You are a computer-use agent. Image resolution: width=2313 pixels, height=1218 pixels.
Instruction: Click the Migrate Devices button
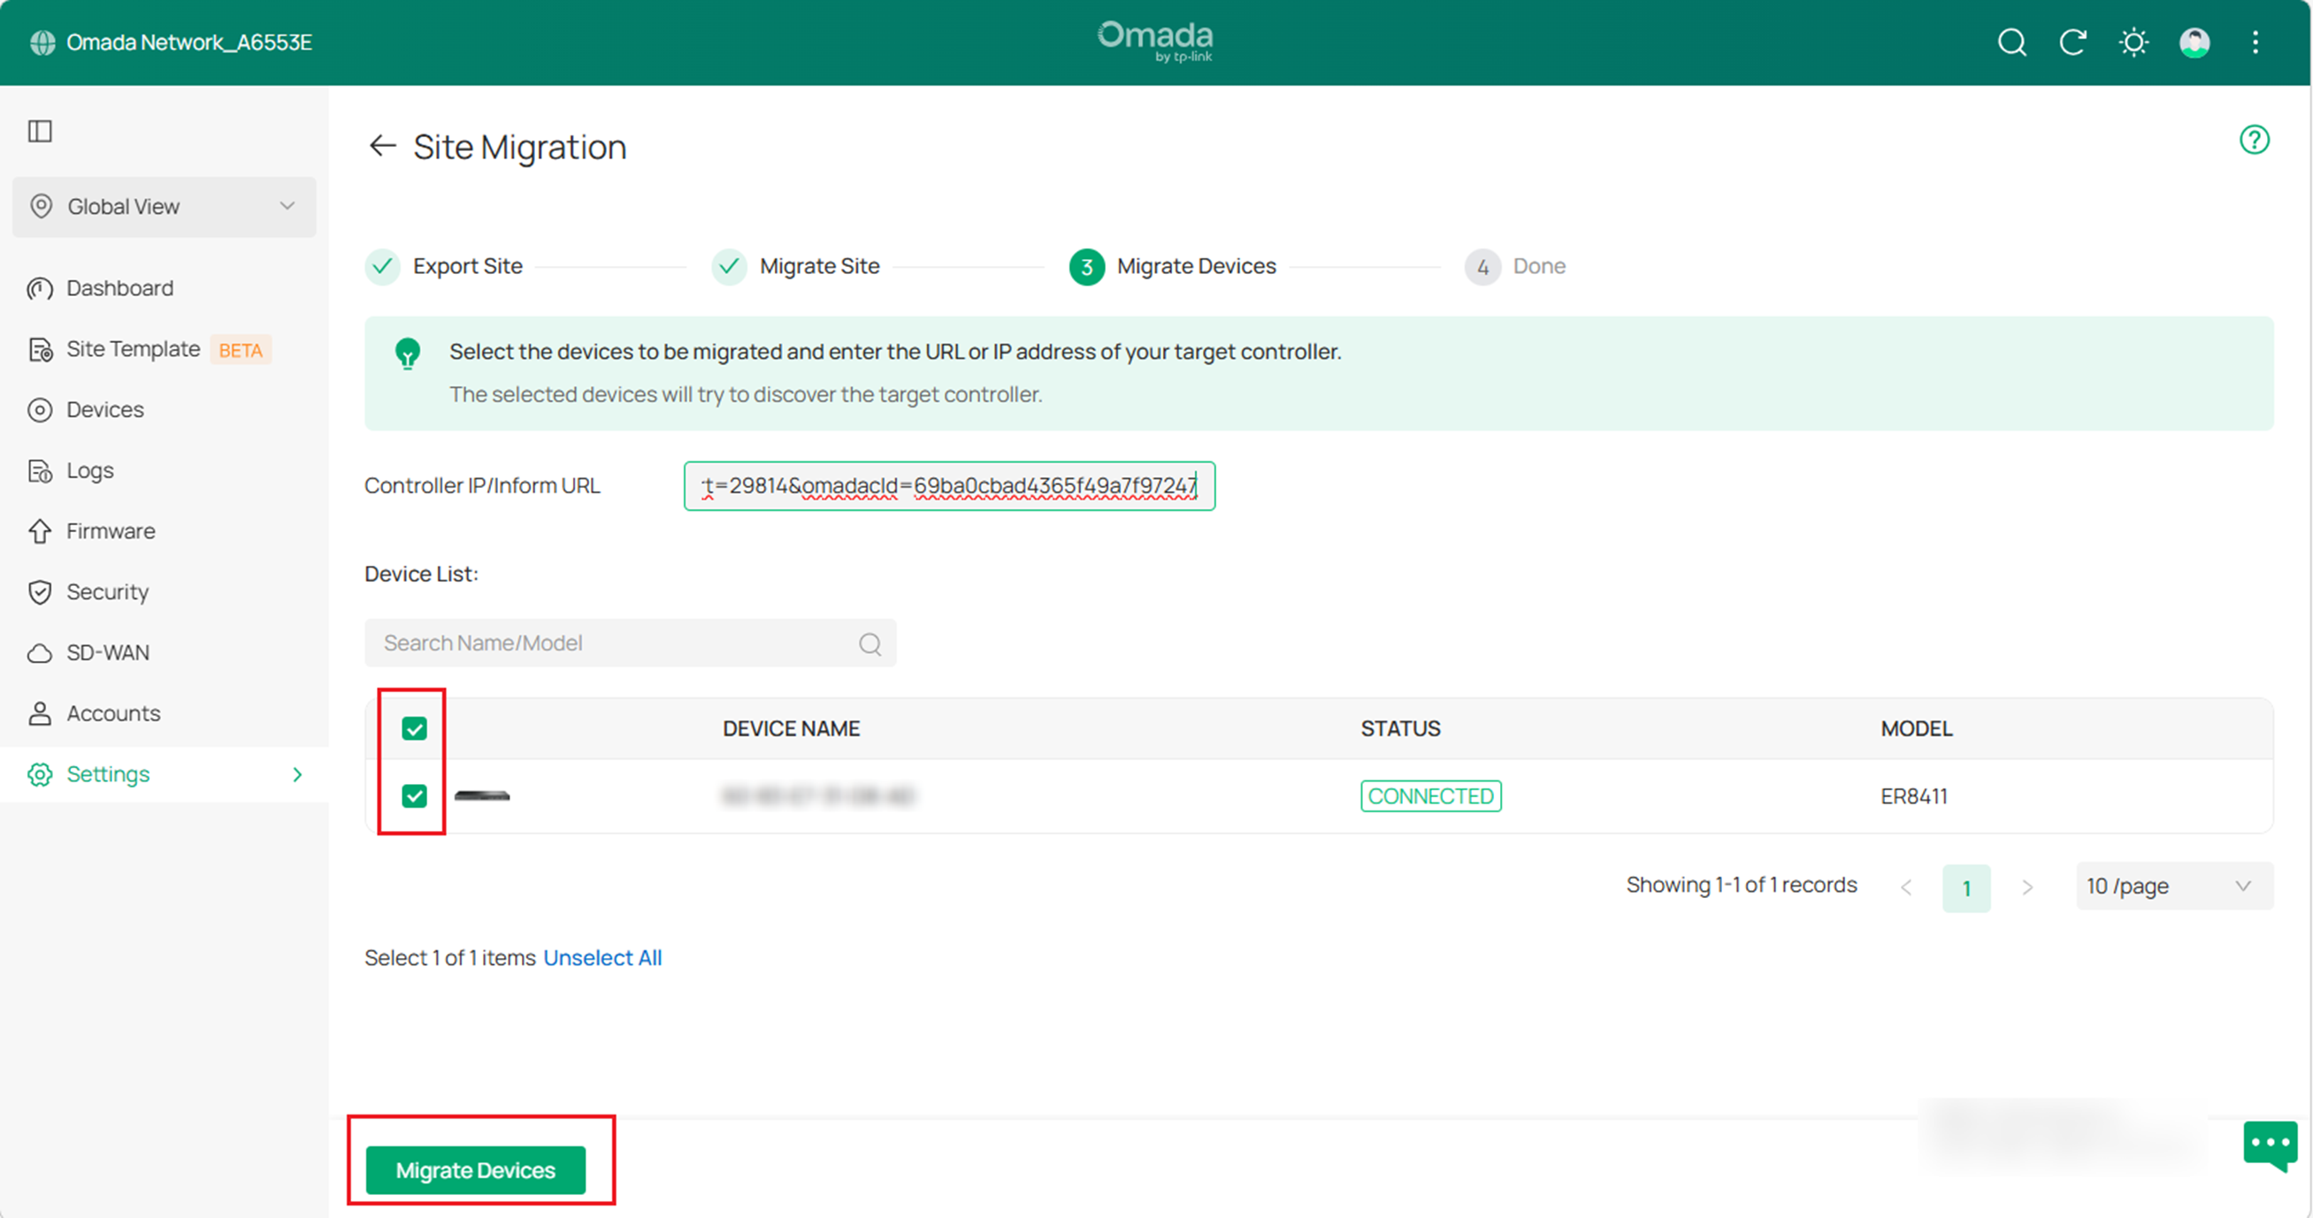(x=475, y=1169)
